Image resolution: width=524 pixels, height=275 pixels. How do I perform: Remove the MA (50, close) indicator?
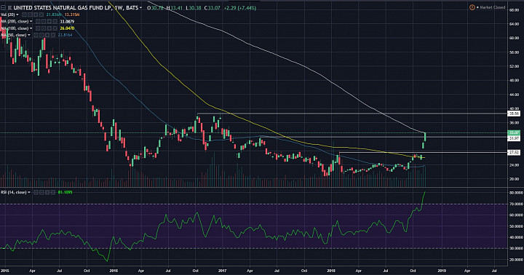click(x=53, y=35)
